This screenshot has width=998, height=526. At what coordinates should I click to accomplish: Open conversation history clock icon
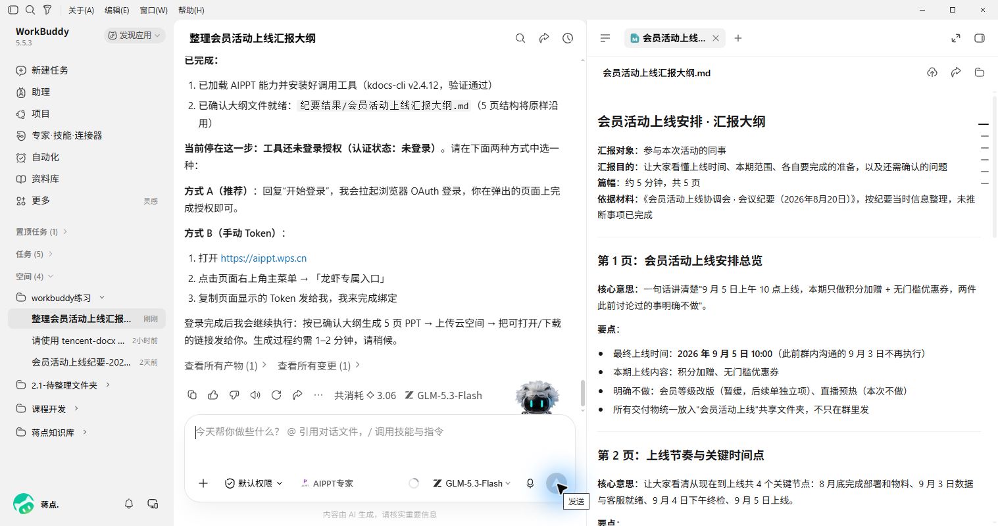(x=568, y=38)
